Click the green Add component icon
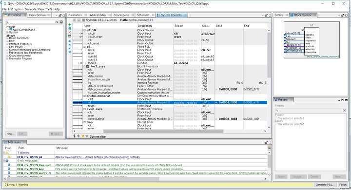Image resolution: width=351 pixels, height=190 pixels. (x=70, y=25)
